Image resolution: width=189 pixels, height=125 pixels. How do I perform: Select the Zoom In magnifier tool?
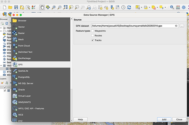(54, 7)
